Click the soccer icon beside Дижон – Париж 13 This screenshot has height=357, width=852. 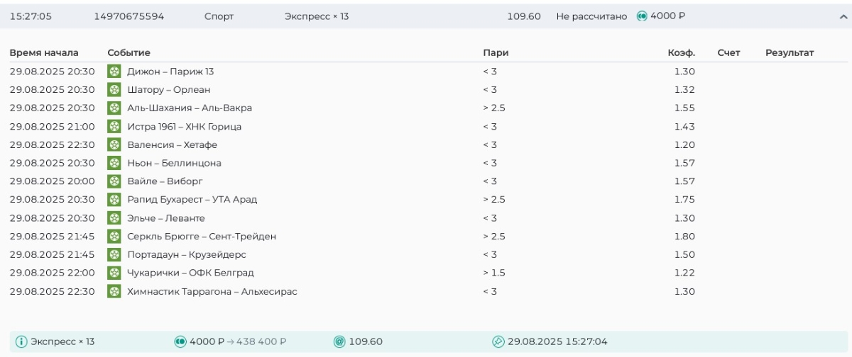click(x=114, y=72)
